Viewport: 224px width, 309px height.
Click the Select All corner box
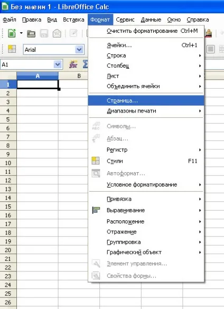tap(8, 76)
